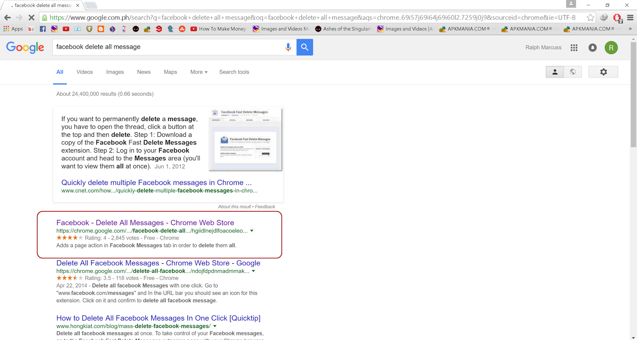Open the StumbleUpon bookmark icon
Viewport: 637px width, 340px height.
click(x=182, y=29)
